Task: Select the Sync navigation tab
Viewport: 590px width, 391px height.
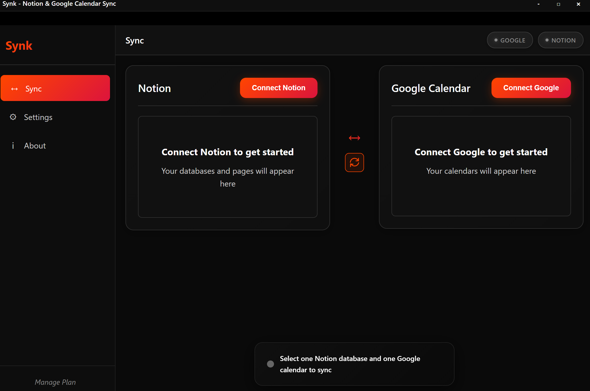Action: pos(55,88)
